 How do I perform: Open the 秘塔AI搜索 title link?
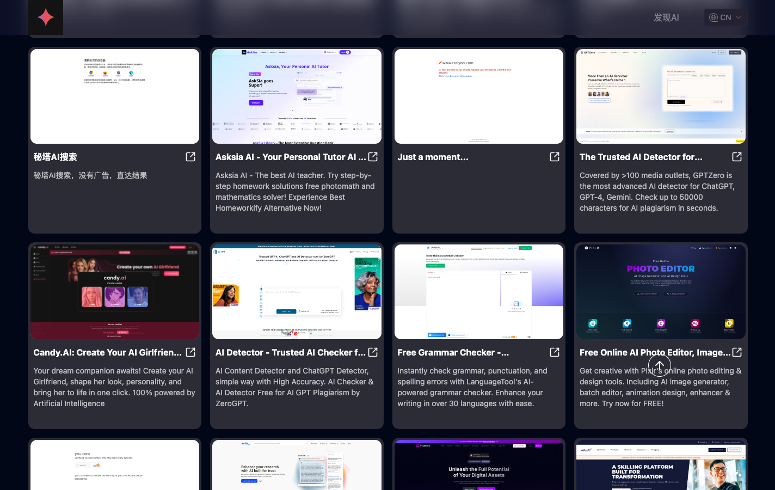(x=55, y=157)
